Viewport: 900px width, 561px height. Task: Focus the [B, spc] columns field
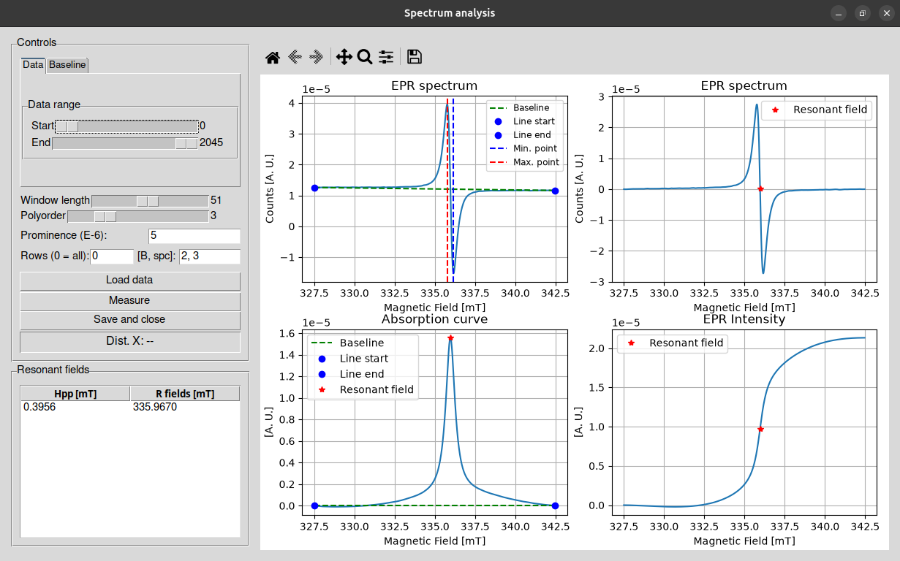click(x=210, y=256)
